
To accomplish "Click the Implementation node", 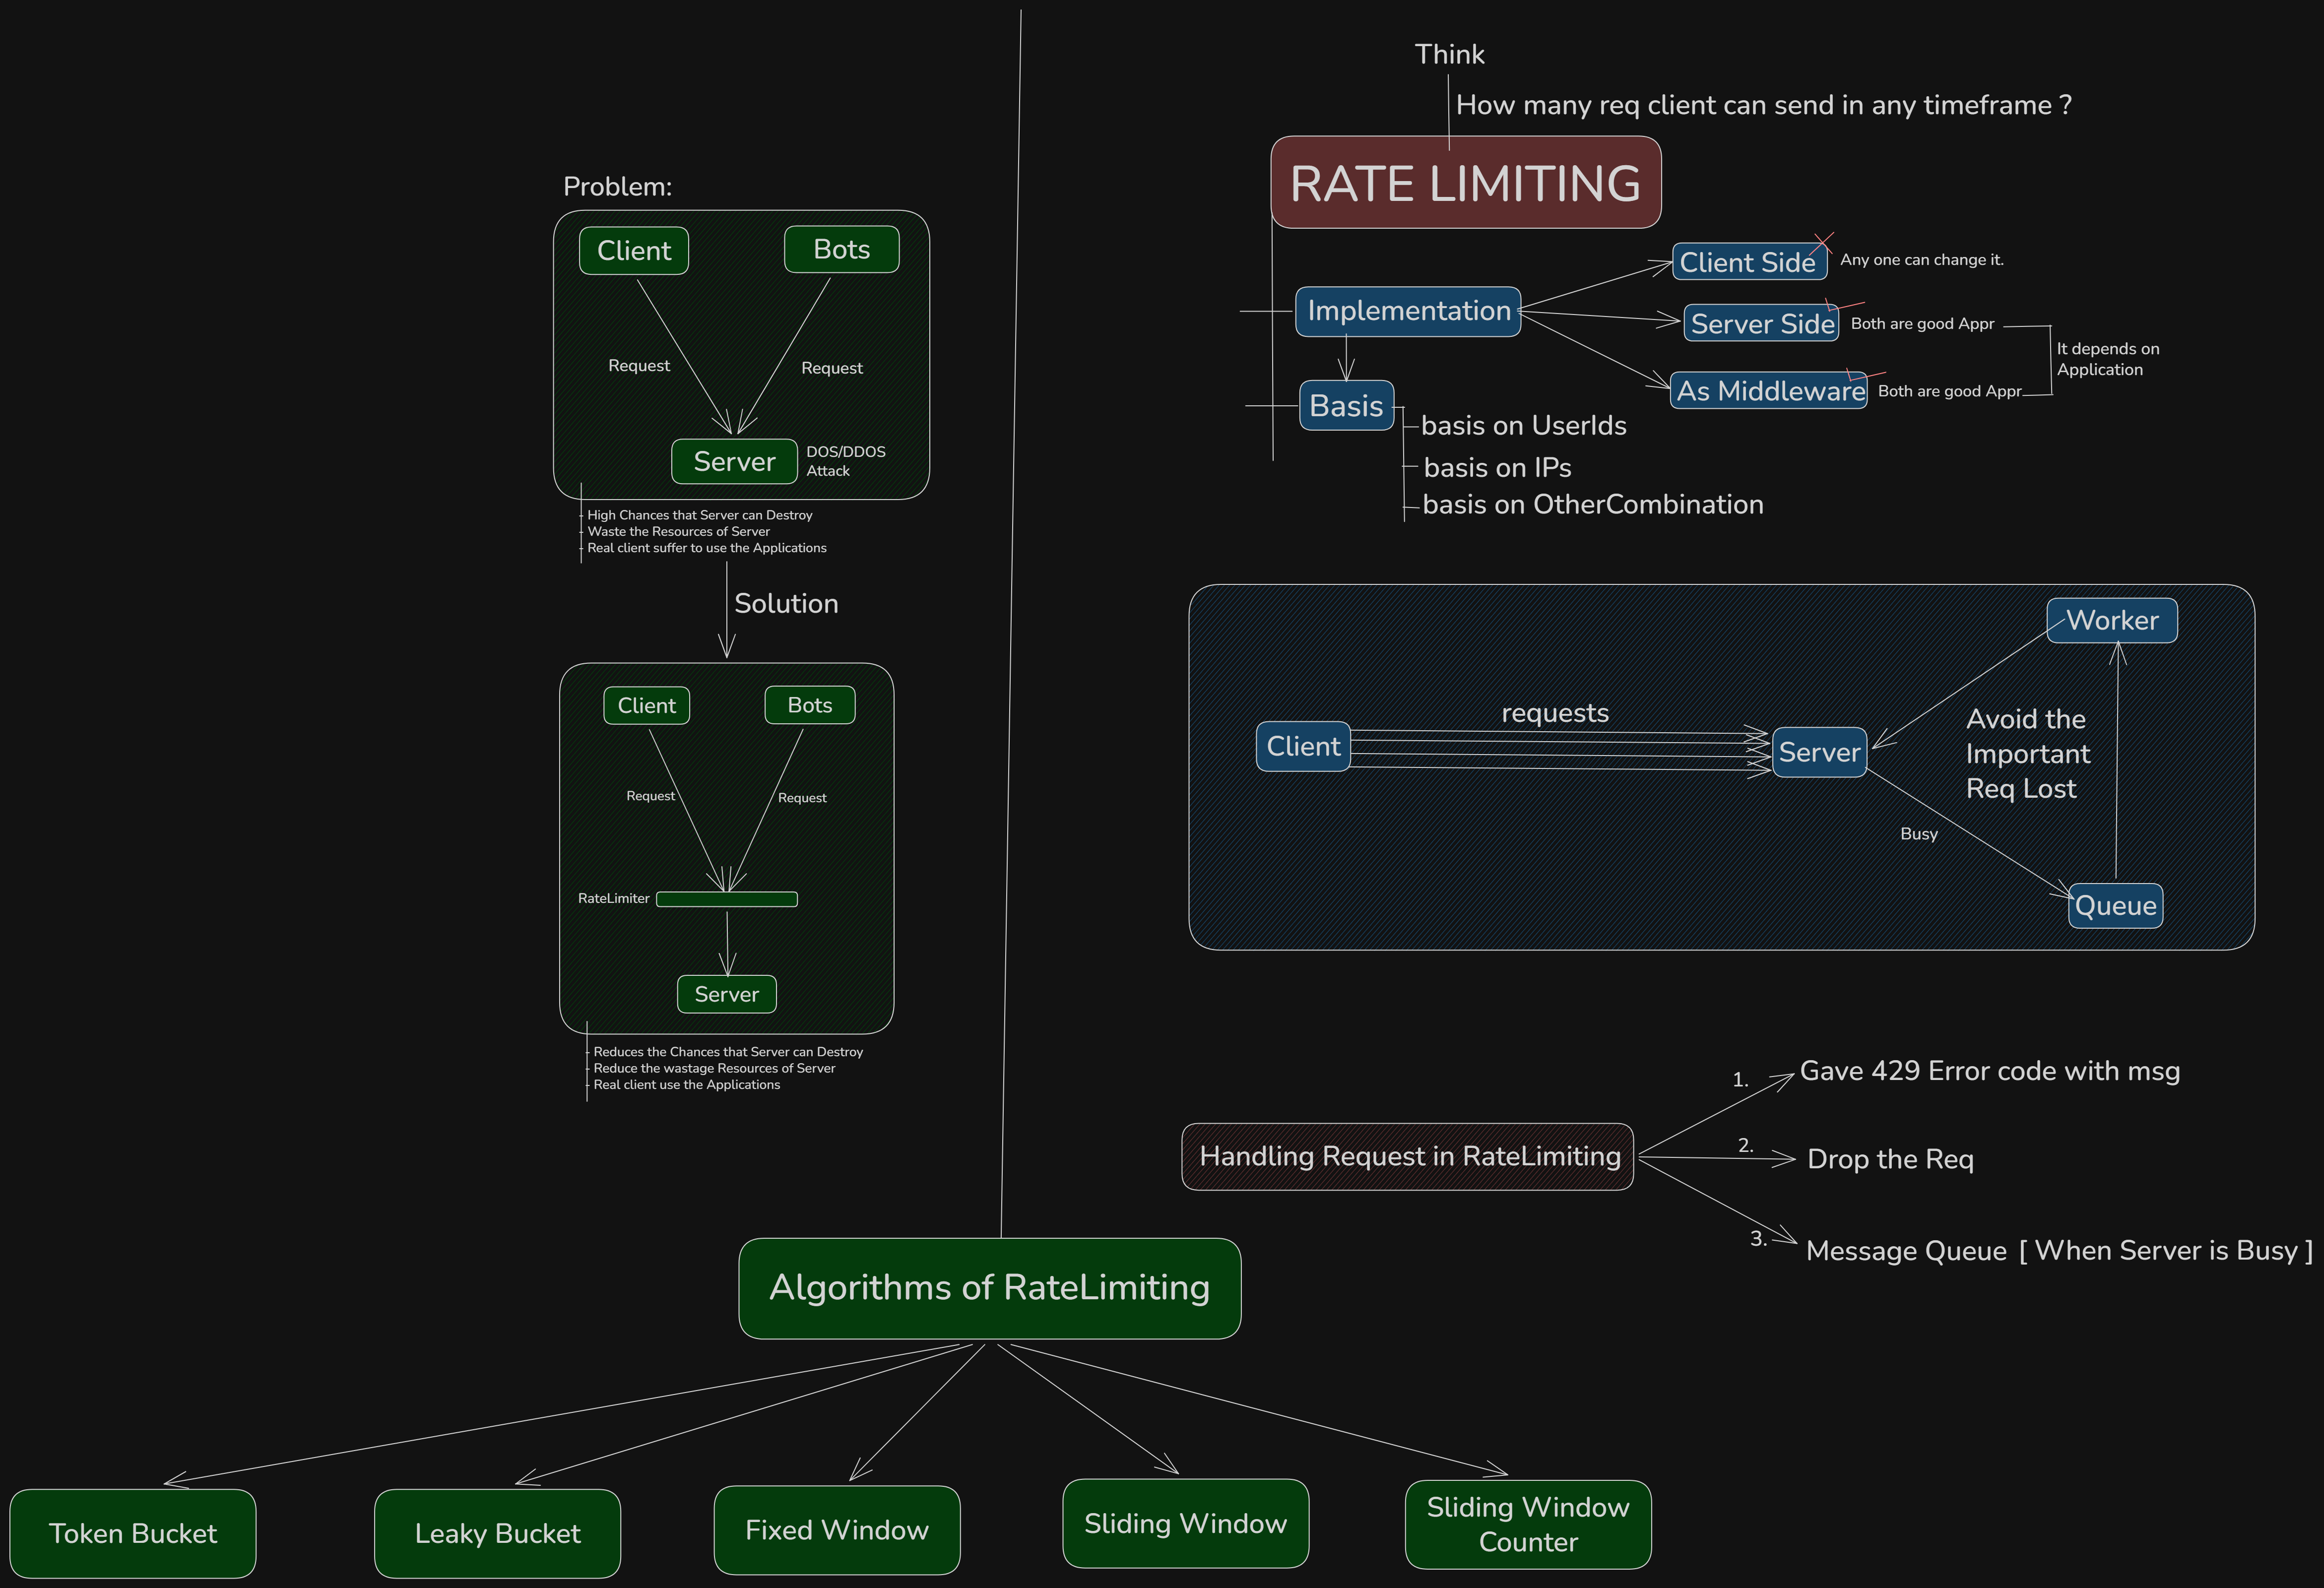I will pos(1408,311).
